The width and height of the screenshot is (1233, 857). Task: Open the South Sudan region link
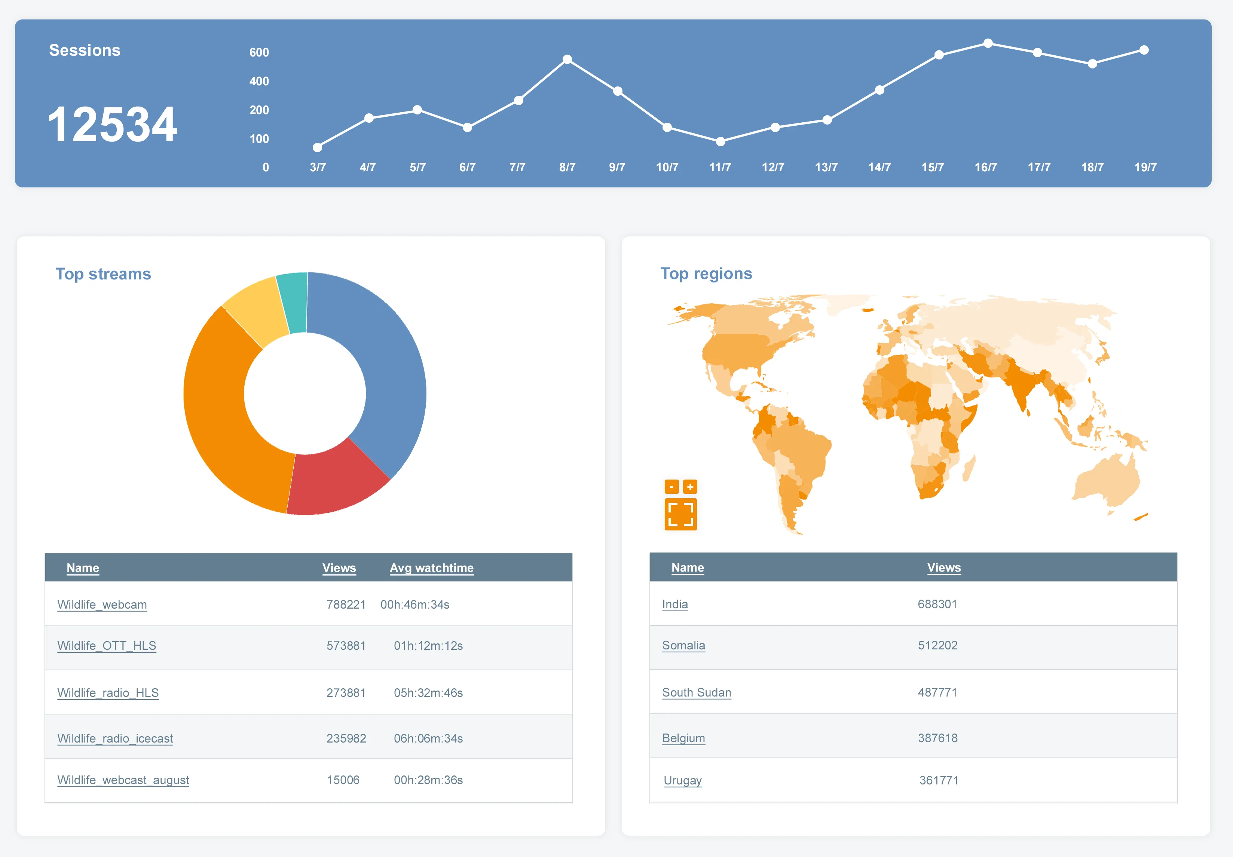696,692
